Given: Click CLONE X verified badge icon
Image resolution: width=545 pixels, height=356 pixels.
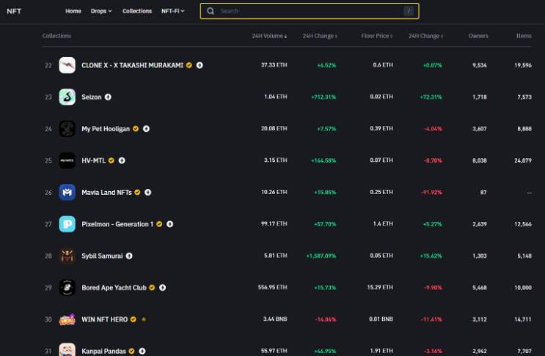Looking at the screenshot, I should 189,65.
